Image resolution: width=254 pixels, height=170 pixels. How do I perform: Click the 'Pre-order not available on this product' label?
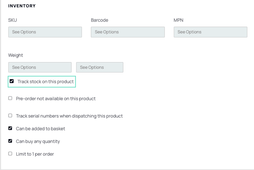[x=56, y=99]
